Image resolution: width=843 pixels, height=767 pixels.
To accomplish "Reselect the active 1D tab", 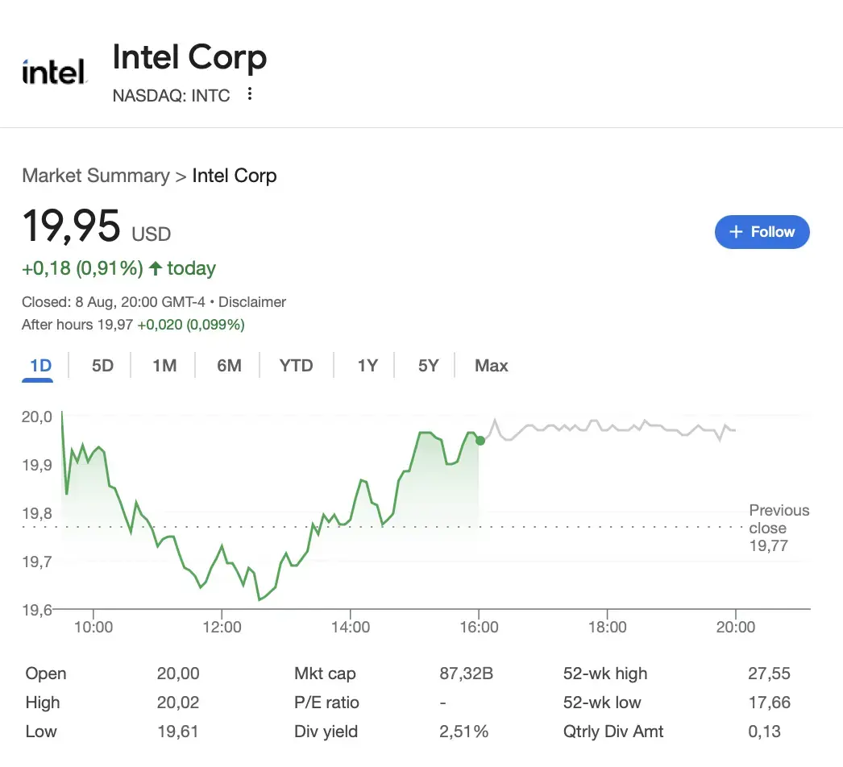I will (x=38, y=365).
